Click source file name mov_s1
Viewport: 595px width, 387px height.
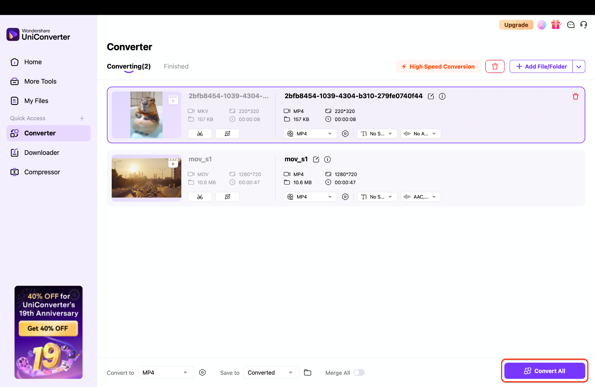(200, 159)
